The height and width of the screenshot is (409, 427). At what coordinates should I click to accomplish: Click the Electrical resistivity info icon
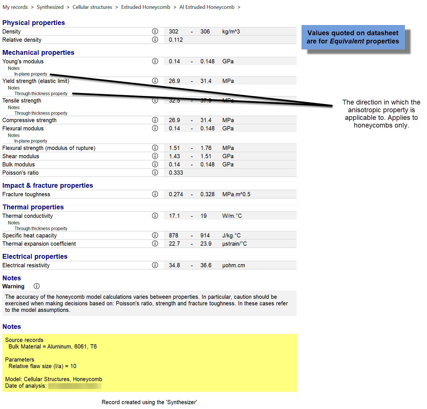[x=155, y=265]
